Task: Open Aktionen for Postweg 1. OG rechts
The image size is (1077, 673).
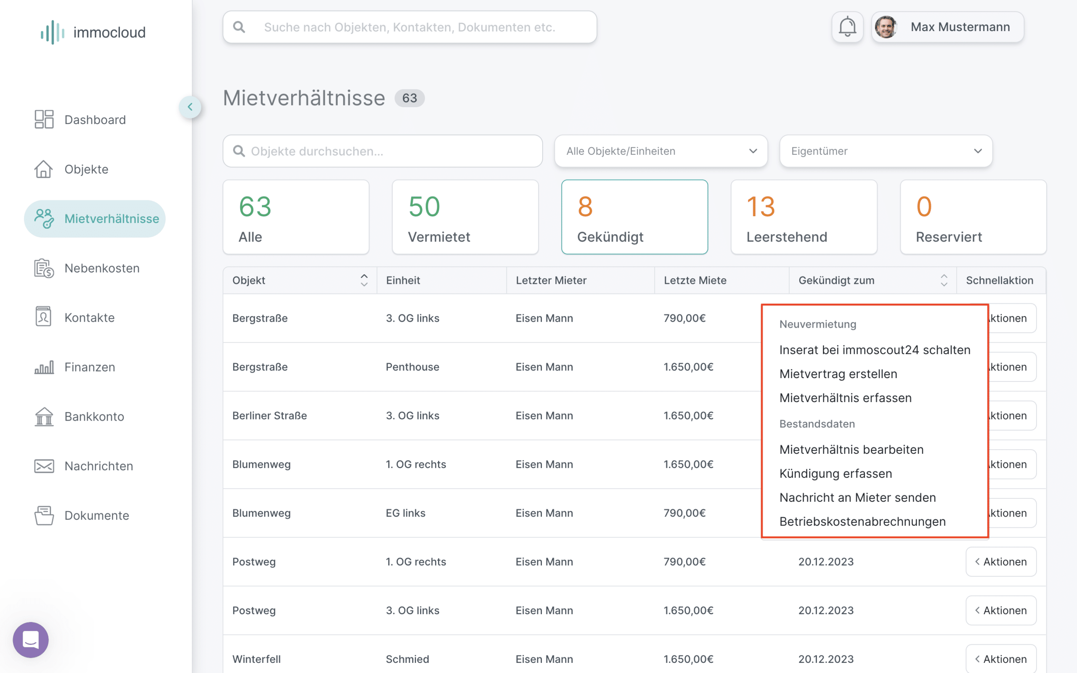Action: tap(1001, 562)
